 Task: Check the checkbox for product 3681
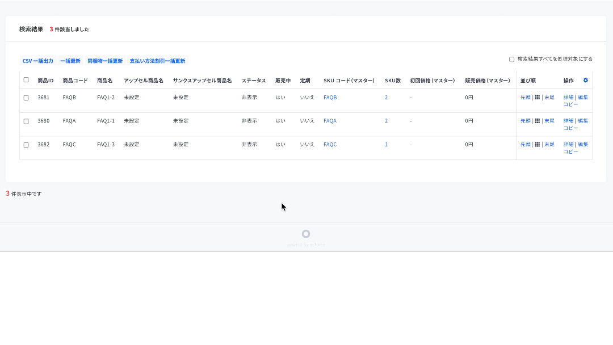pos(26,97)
